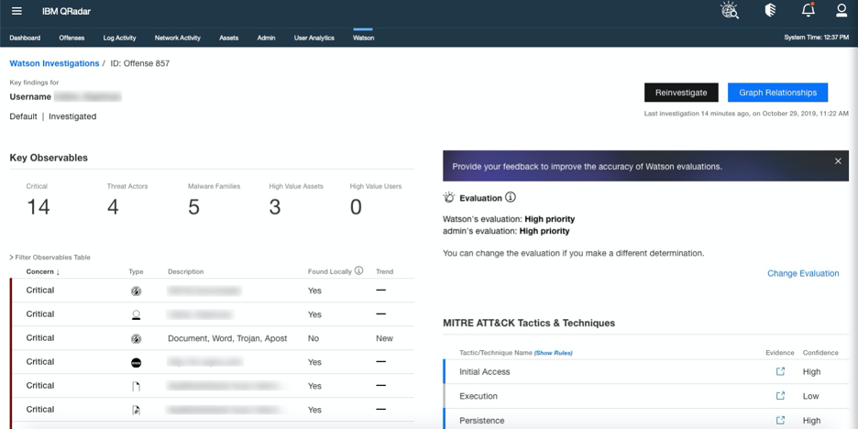Image resolution: width=858 pixels, height=429 pixels.
Task: Click the feedback banner text
Action: 588,166
